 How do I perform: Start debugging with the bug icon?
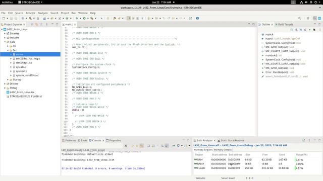click(x=77, y=18)
